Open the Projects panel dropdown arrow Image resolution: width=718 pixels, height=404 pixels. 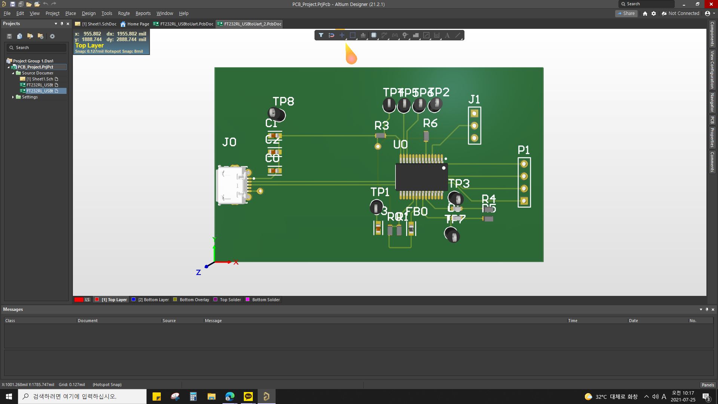56,24
